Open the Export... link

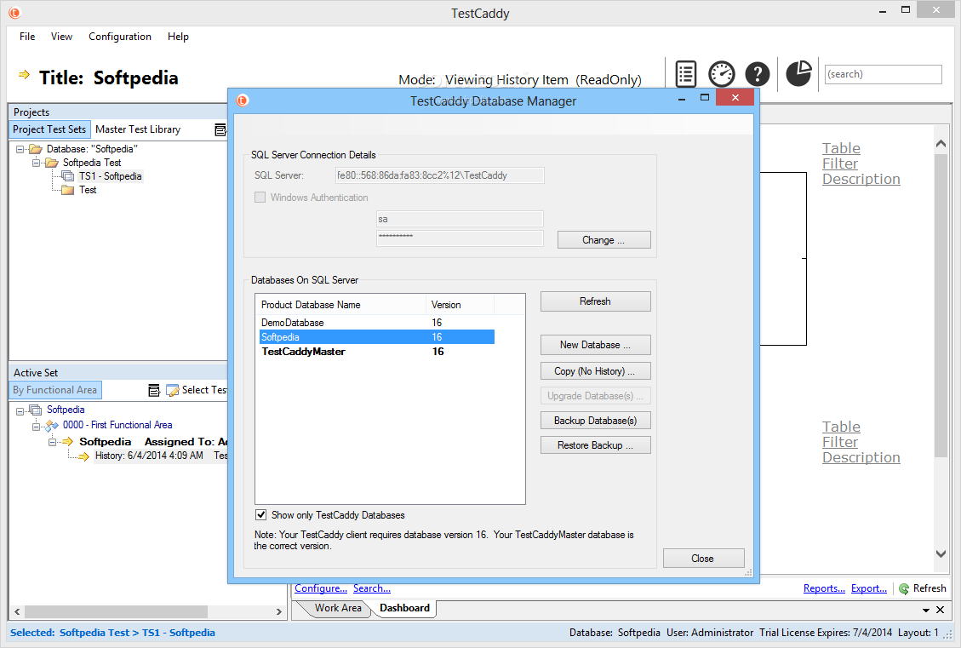(869, 588)
